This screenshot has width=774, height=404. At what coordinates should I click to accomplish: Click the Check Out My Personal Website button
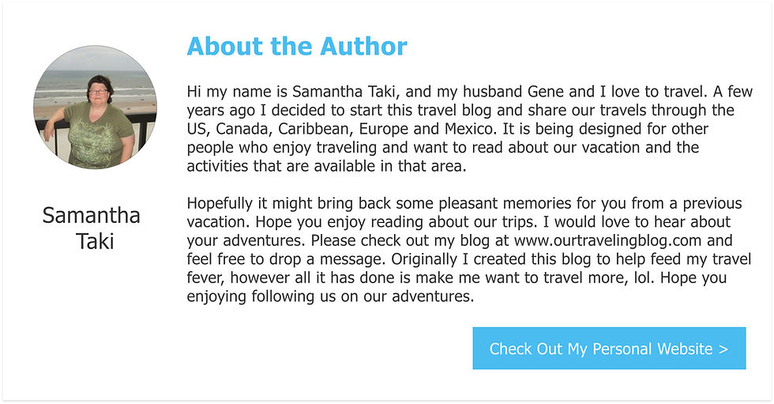point(608,349)
